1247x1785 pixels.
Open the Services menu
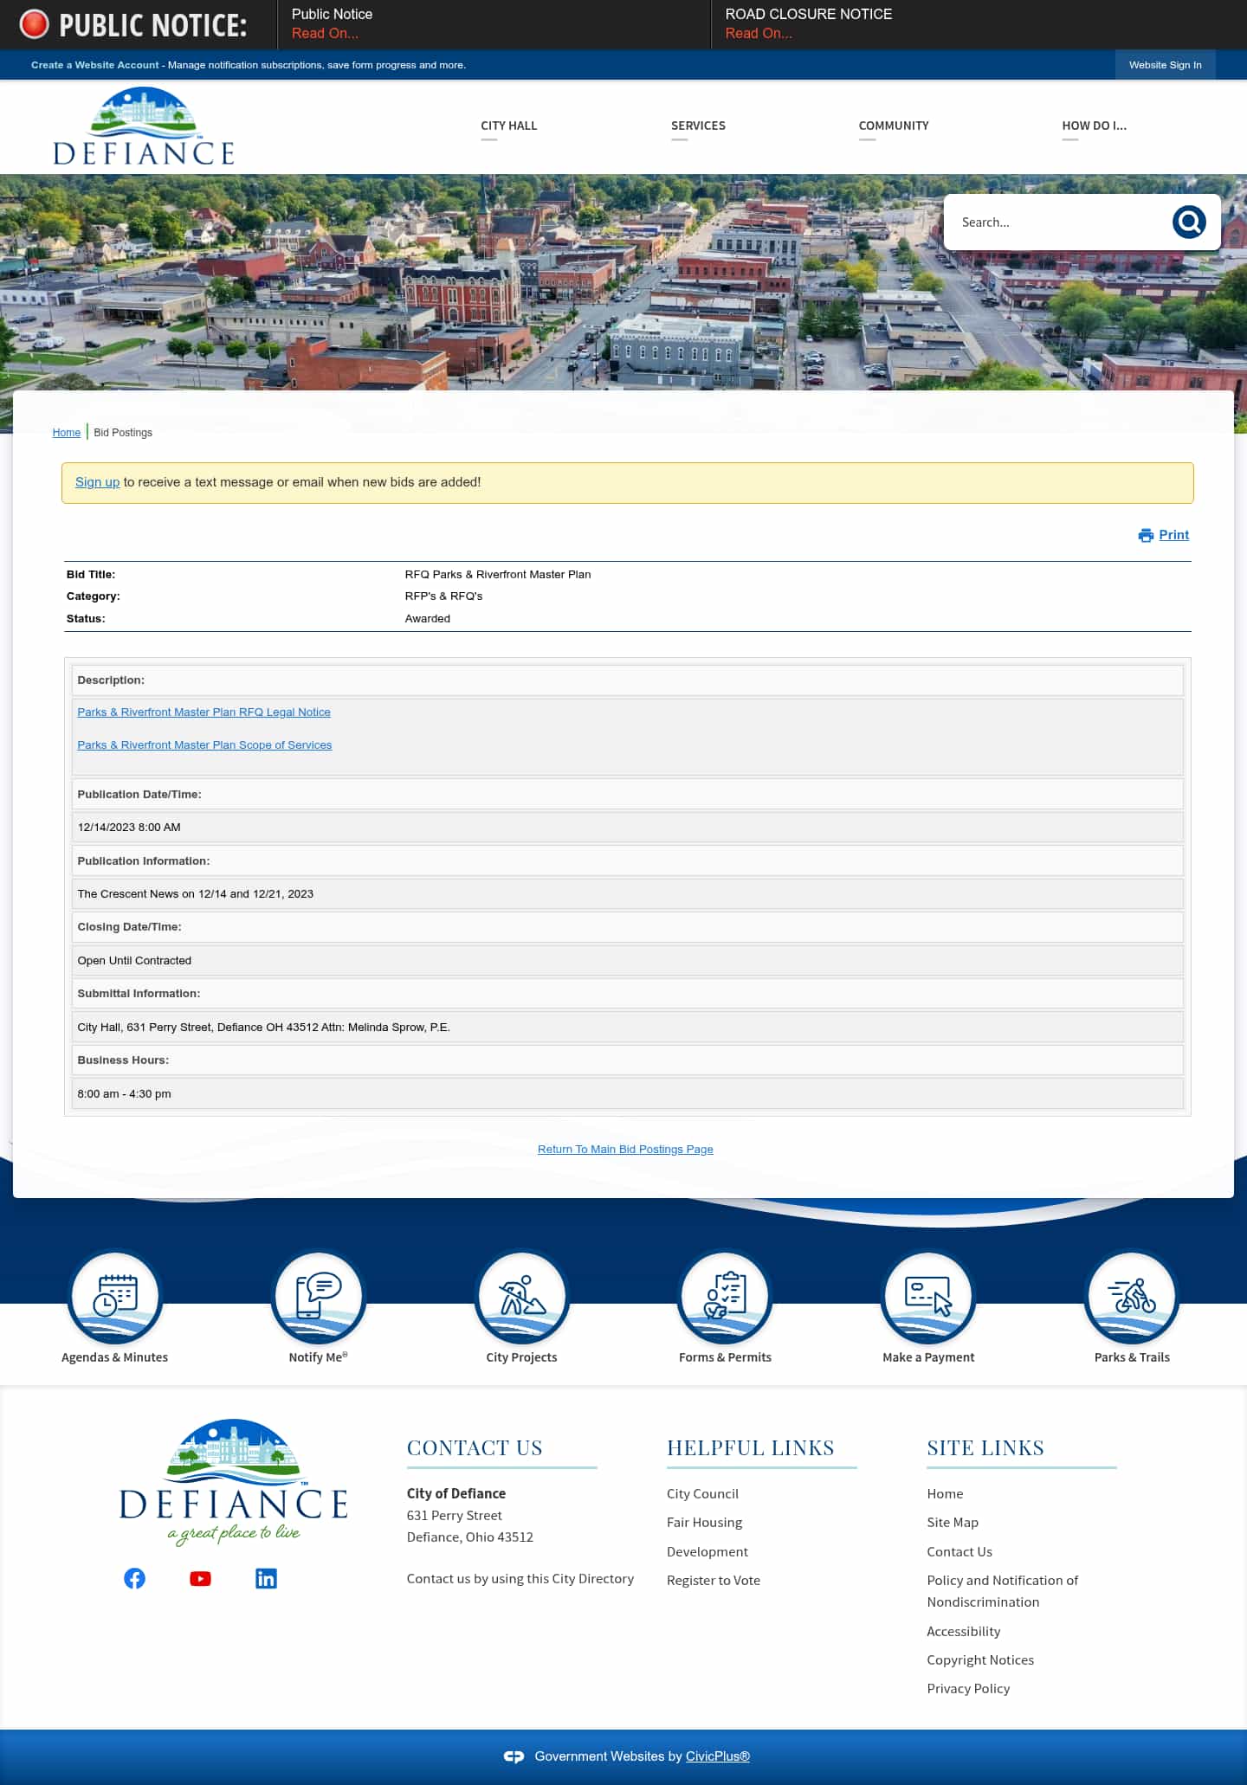[x=698, y=126]
